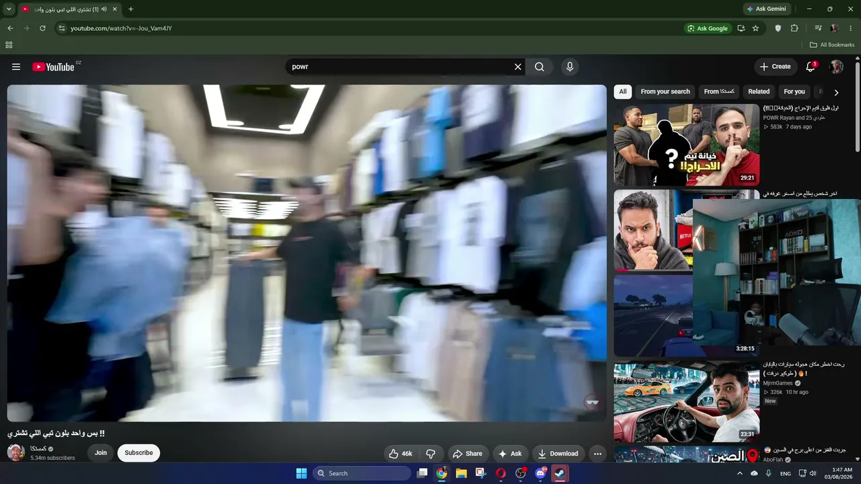Open the tab search dropdown arrow
861x484 pixels.
coord(9,9)
